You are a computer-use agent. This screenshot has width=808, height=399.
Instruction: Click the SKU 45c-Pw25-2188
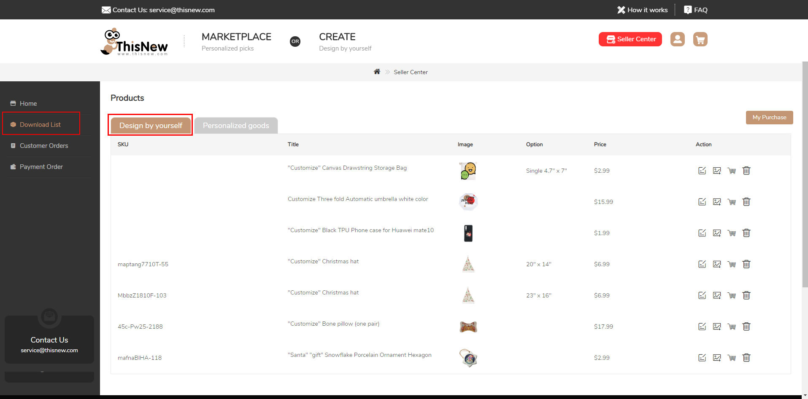[x=140, y=327]
